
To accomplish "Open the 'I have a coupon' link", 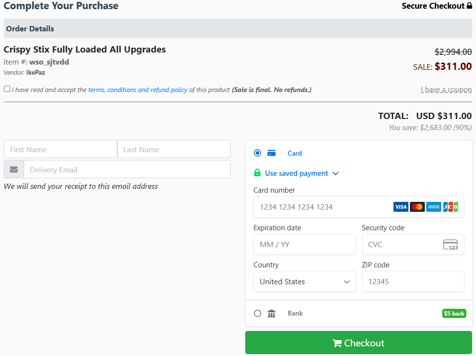I will click(446, 90).
